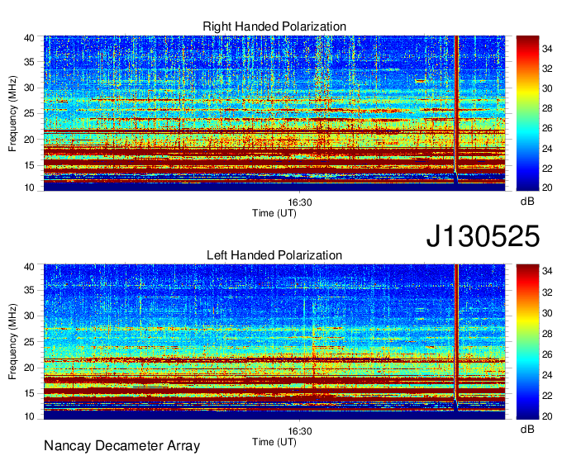Click the 10 frequency tick on the top plot
This screenshot has height=456, width=562.
(30, 188)
